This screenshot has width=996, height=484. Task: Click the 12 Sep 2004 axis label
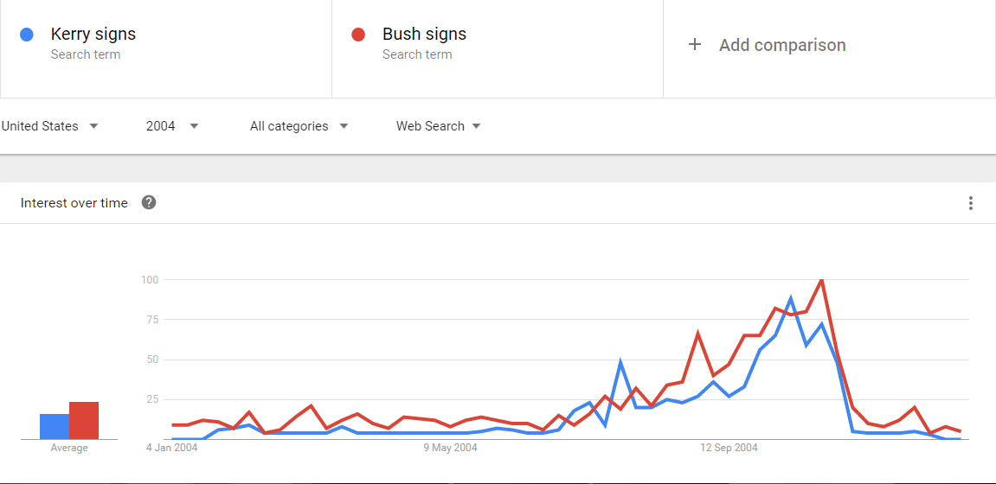pos(729,448)
